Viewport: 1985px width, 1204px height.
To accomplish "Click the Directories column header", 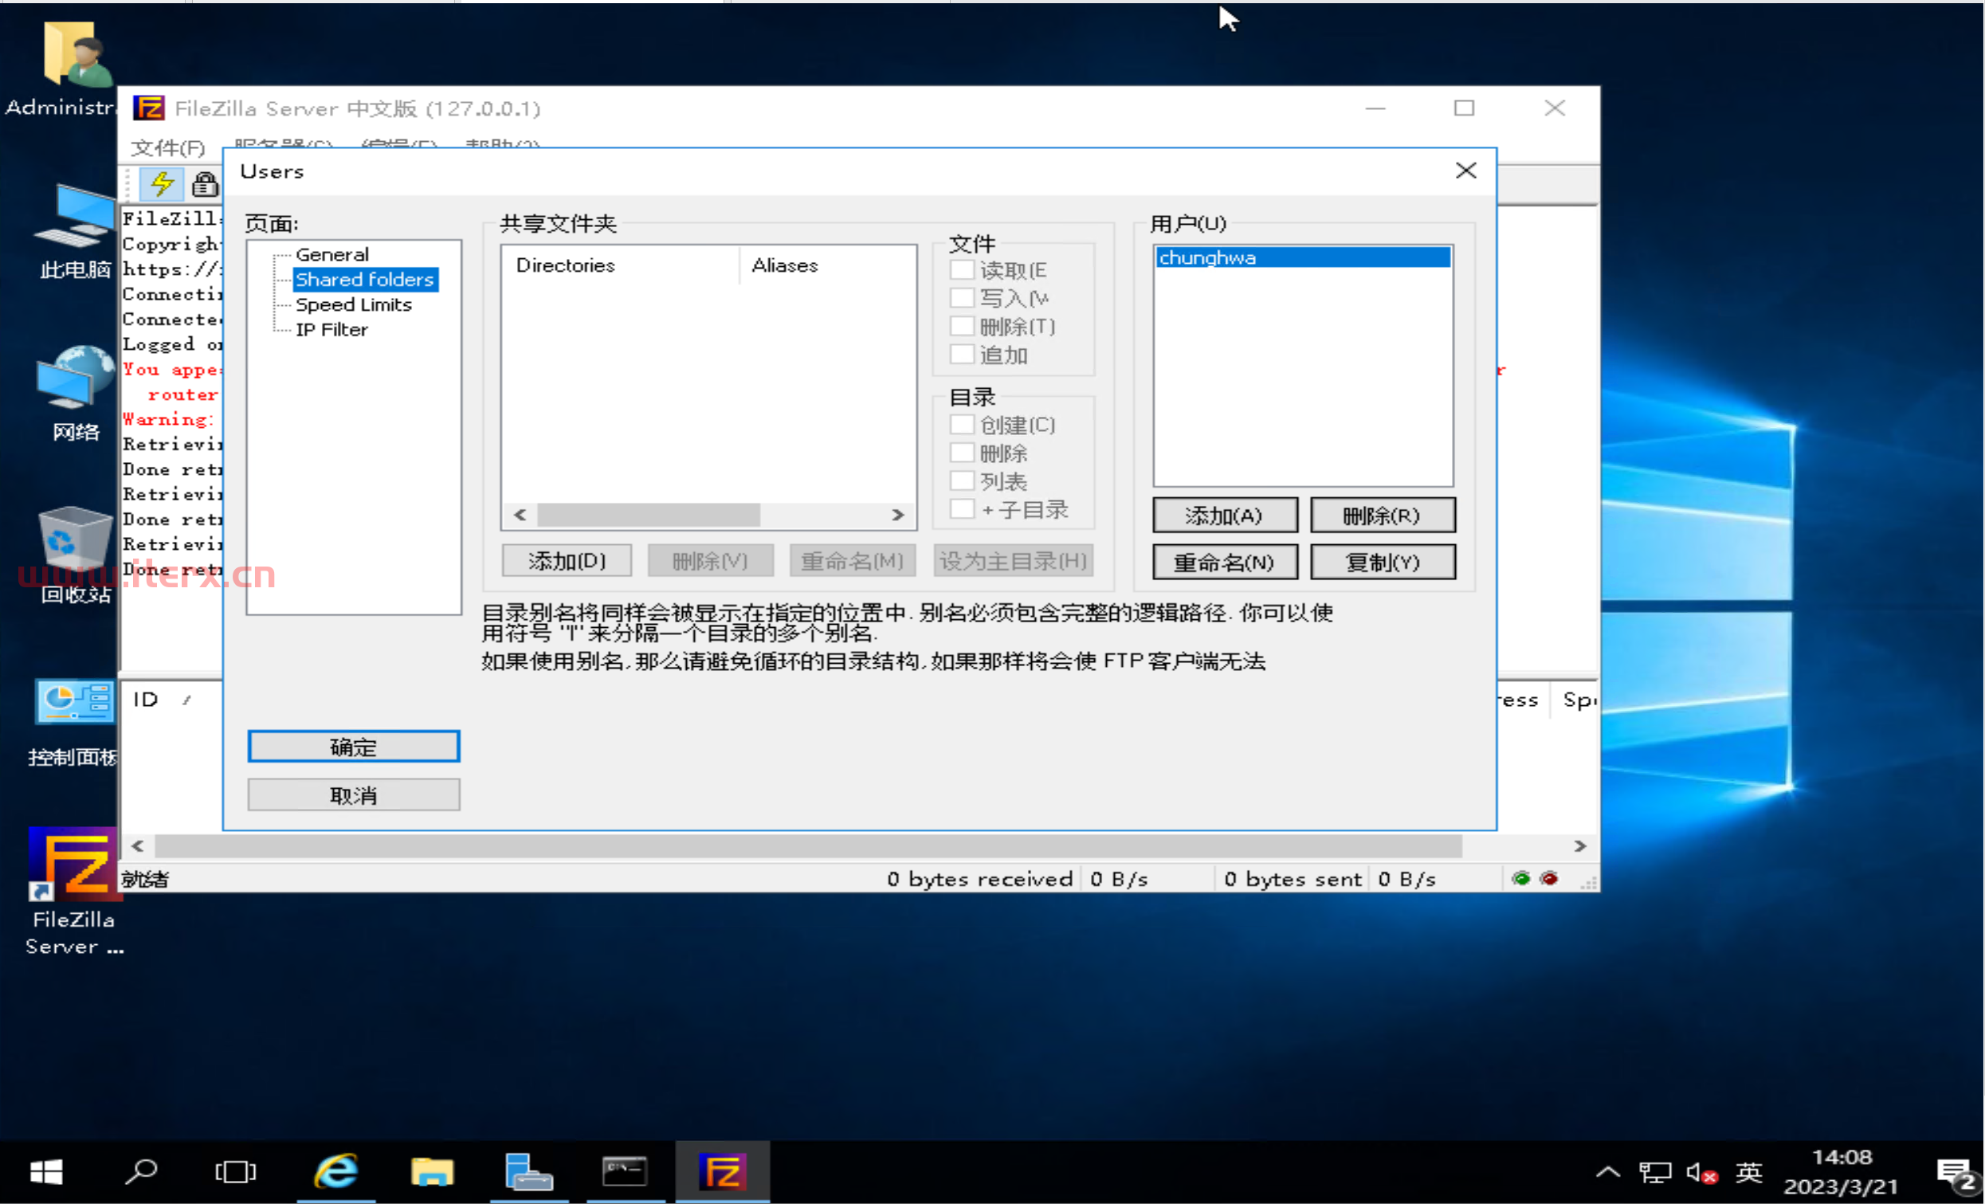I will pos(620,266).
